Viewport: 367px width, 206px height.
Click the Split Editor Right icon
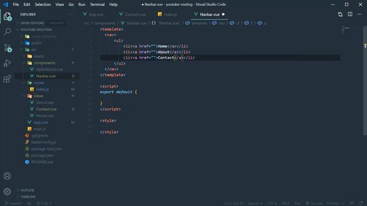350,14
